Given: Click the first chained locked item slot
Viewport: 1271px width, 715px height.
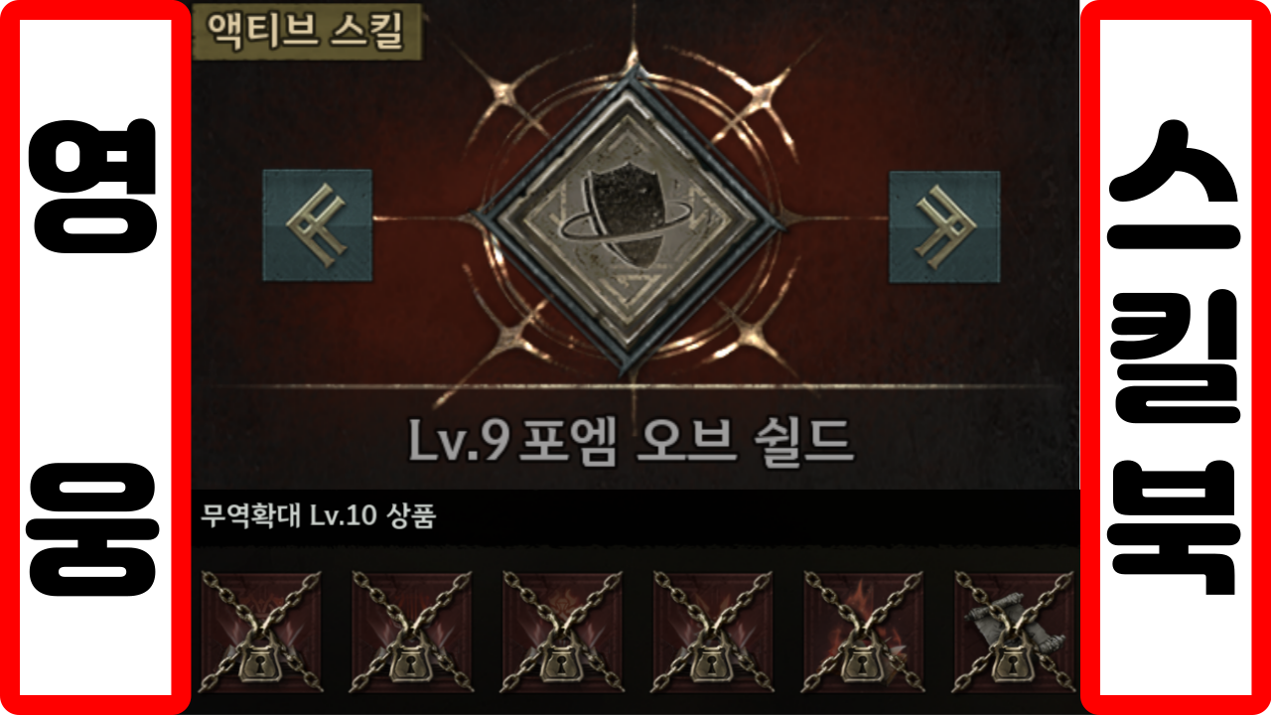Looking at the screenshot, I should click(261, 632).
